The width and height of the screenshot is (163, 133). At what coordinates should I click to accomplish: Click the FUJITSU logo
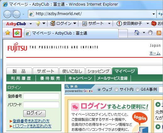(17, 47)
